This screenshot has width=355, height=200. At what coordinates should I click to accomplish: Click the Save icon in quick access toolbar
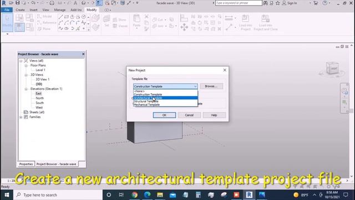(x=18, y=3)
